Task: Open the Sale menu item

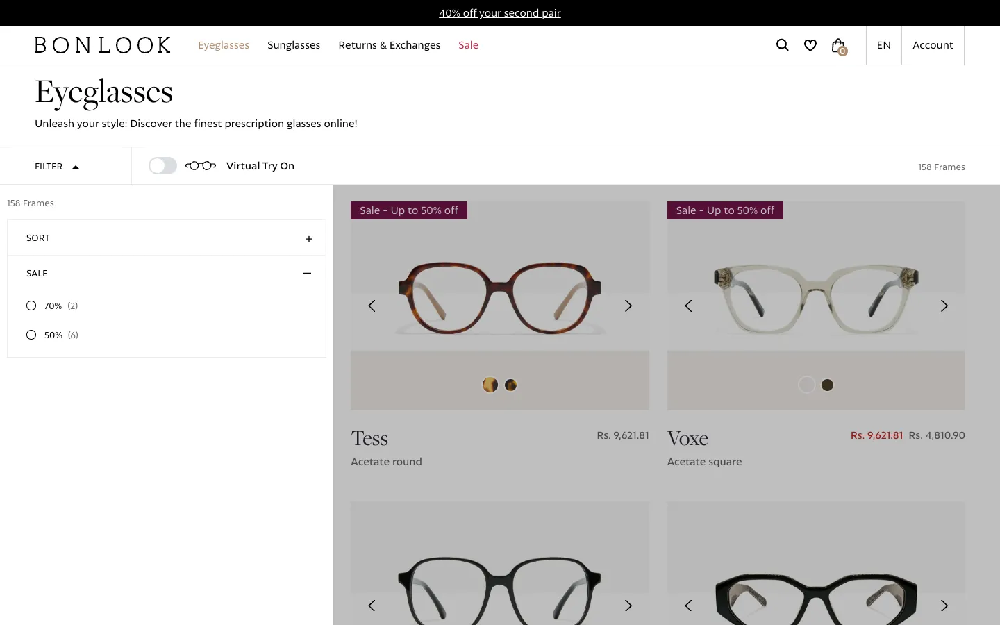Action: point(469,45)
